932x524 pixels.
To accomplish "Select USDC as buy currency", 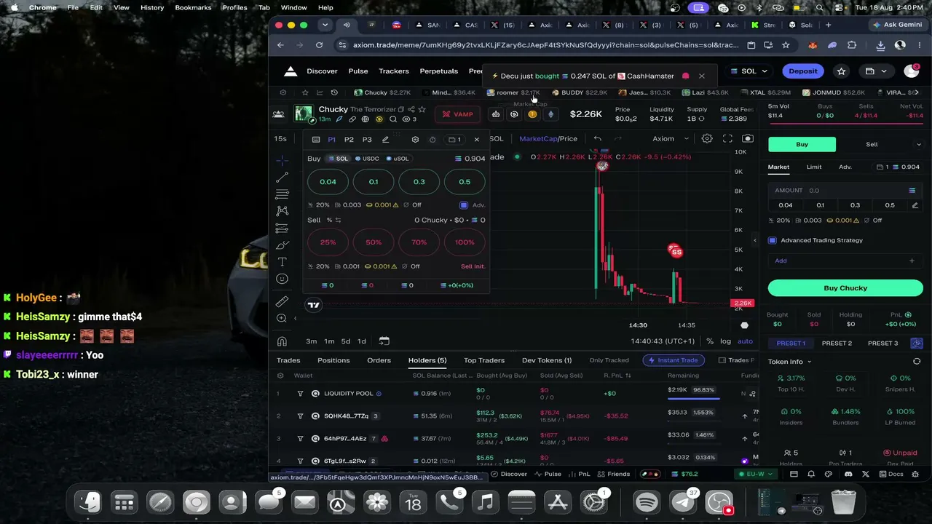I will [x=367, y=159].
